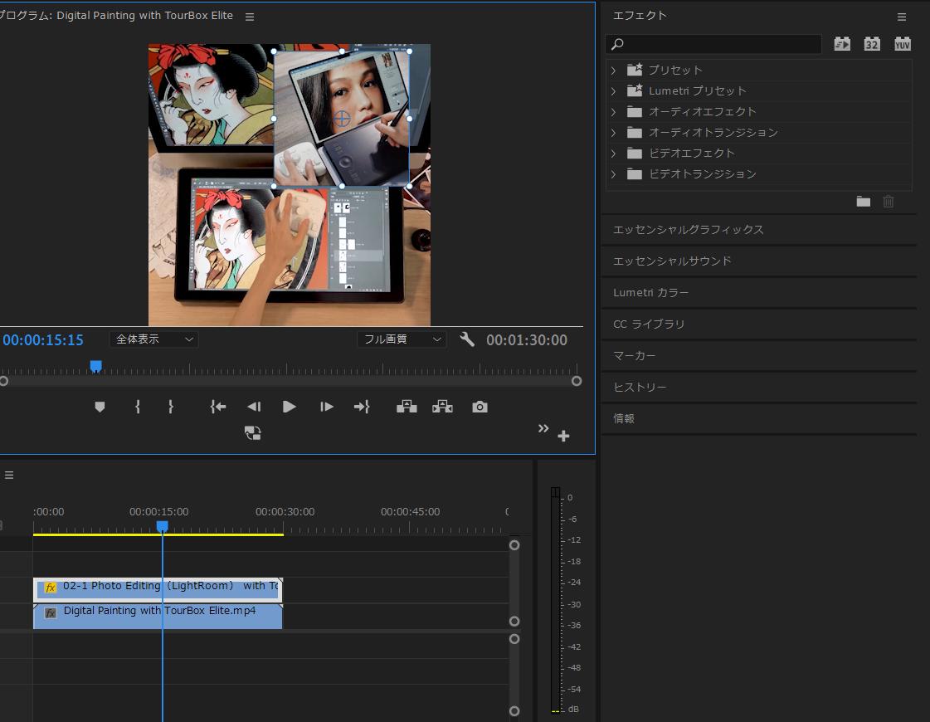This screenshot has width=930, height=722.
Task: Open the 全体表示 zoom dropdown
Action: pyautogui.click(x=153, y=339)
